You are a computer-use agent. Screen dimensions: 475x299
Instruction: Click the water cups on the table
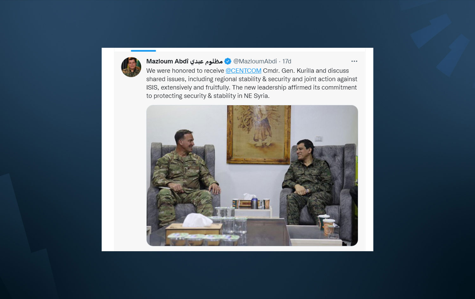point(229,221)
